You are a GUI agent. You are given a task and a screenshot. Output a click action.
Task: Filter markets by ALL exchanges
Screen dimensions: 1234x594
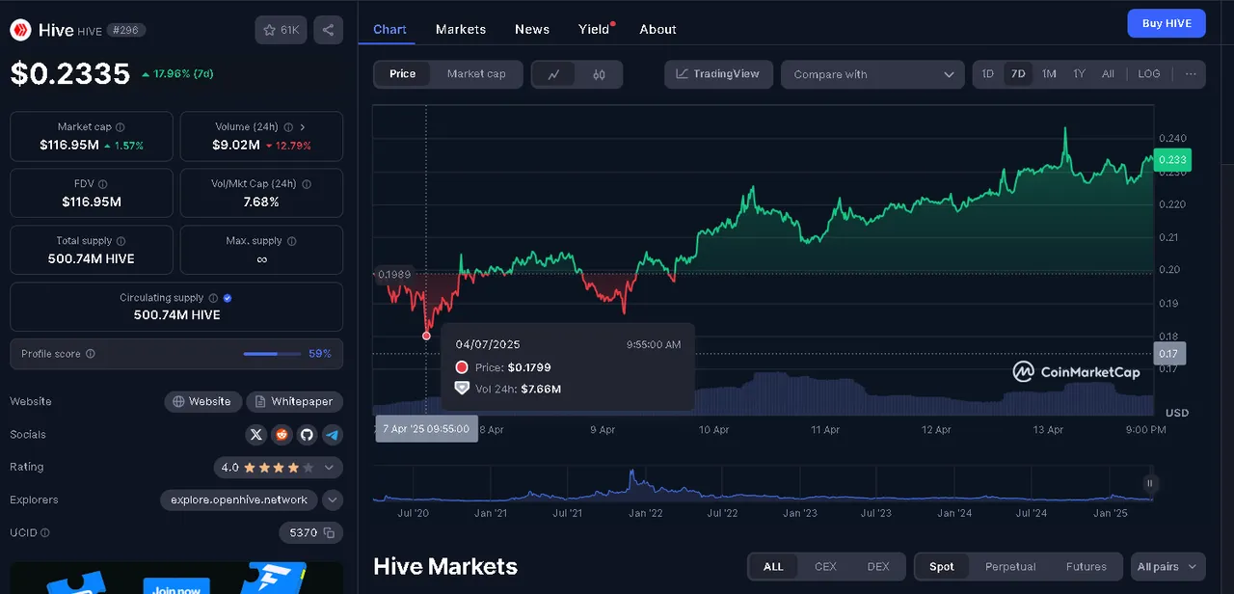point(774,567)
